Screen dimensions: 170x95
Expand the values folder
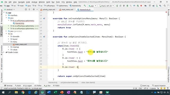pos(9,50)
